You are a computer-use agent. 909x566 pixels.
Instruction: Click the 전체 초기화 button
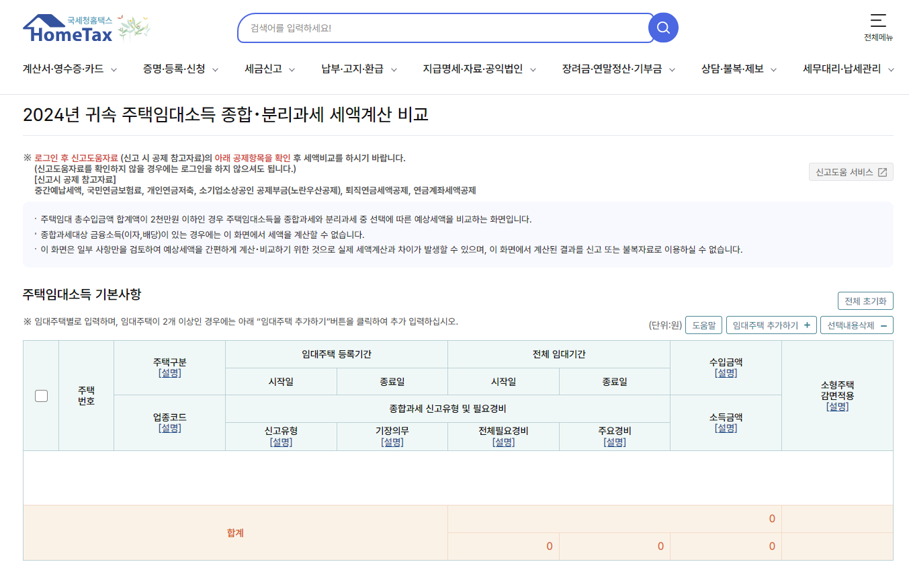pos(865,300)
